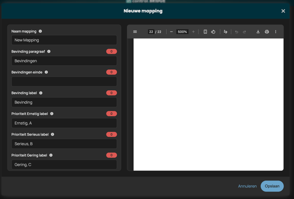Select the PDF draw annotation tool
This screenshot has height=199, width=294.
point(226,32)
